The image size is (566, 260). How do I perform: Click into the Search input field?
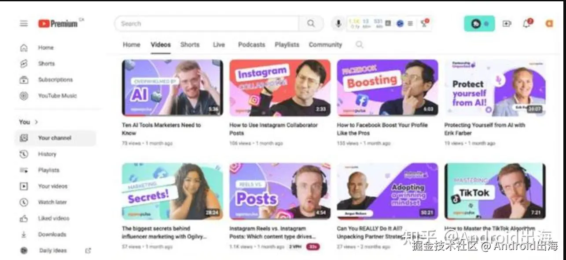pos(207,24)
